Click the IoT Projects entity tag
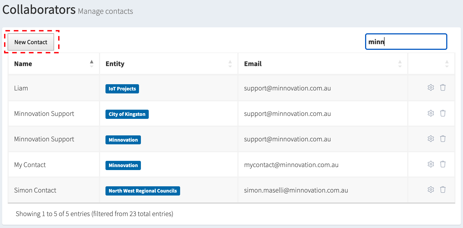This screenshot has height=228, width=463. 122,89
